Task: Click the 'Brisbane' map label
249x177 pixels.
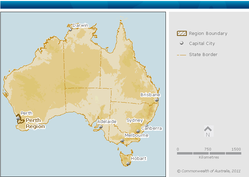Action: [x=150, y=95]
